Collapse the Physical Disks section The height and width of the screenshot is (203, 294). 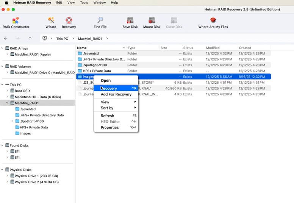(2, 170)
